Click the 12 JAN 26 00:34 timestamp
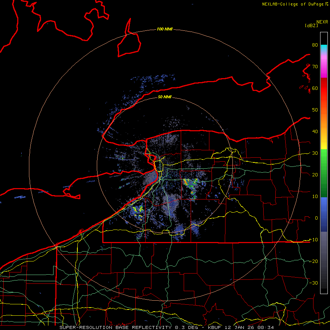 249,327
